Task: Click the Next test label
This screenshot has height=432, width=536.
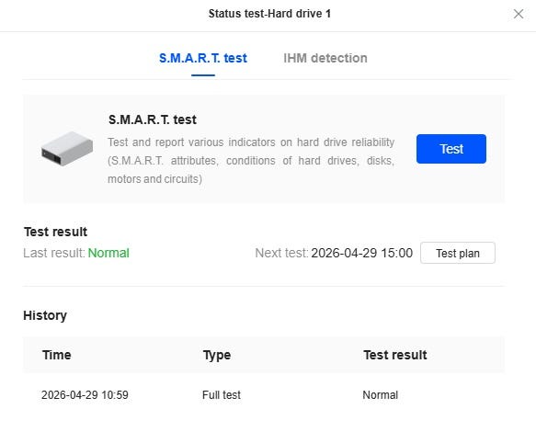Action: [x=281, y=254]
